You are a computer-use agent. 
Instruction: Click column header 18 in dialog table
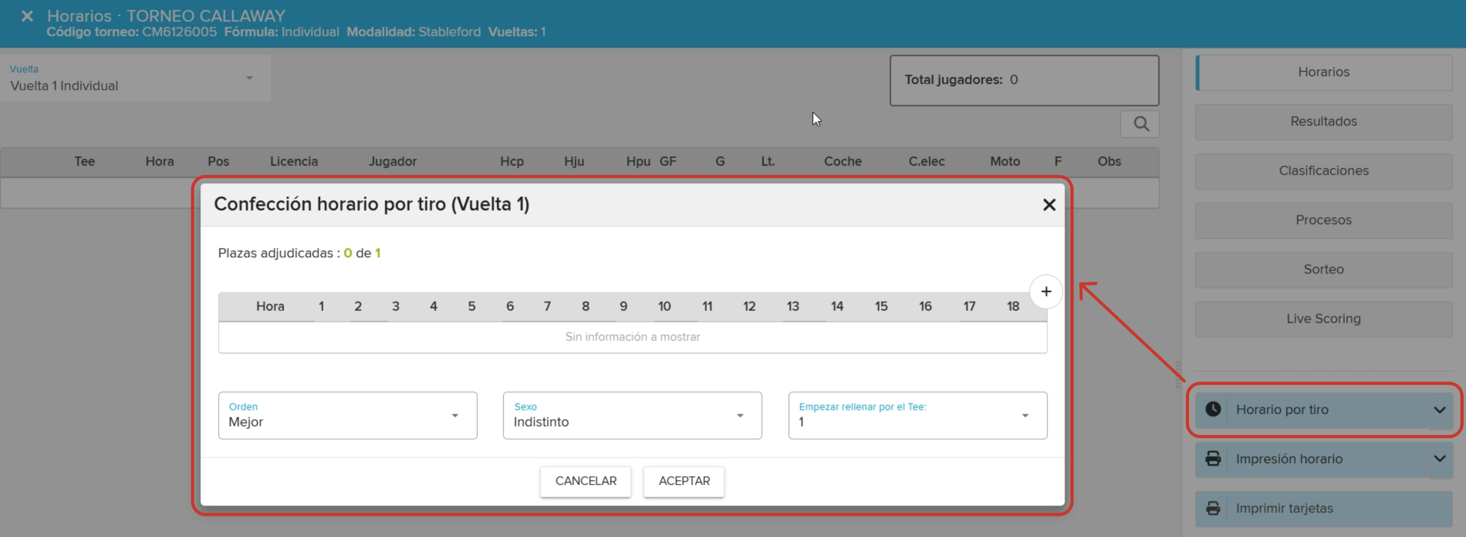click(1012, 307)
